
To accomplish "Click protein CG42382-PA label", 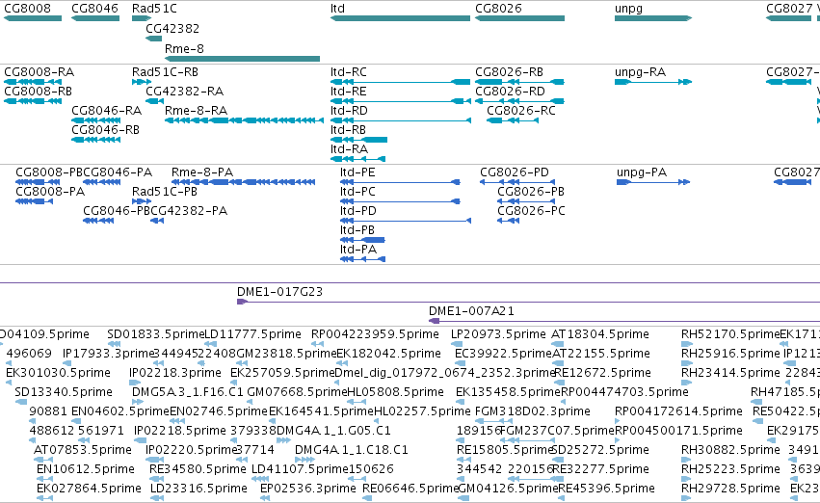I will 189,211.
